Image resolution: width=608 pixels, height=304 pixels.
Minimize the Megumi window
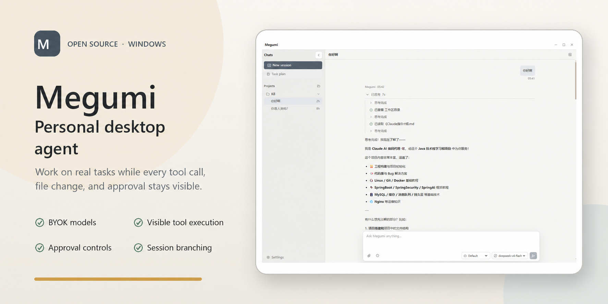coord(556,45)
